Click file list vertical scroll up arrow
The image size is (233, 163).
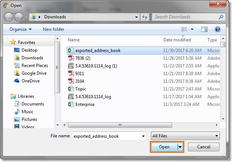(223, 38)
